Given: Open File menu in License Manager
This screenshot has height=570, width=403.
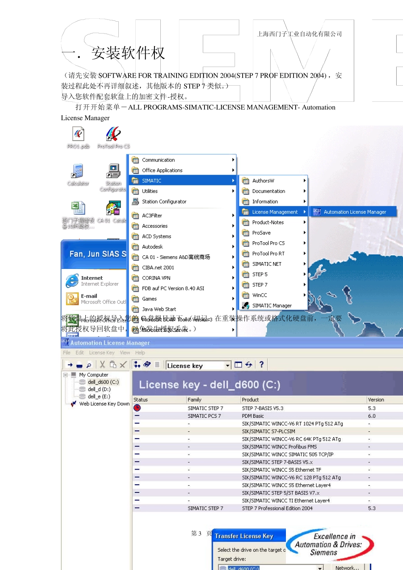Looking at the screenshot, I should click(67, 353).
